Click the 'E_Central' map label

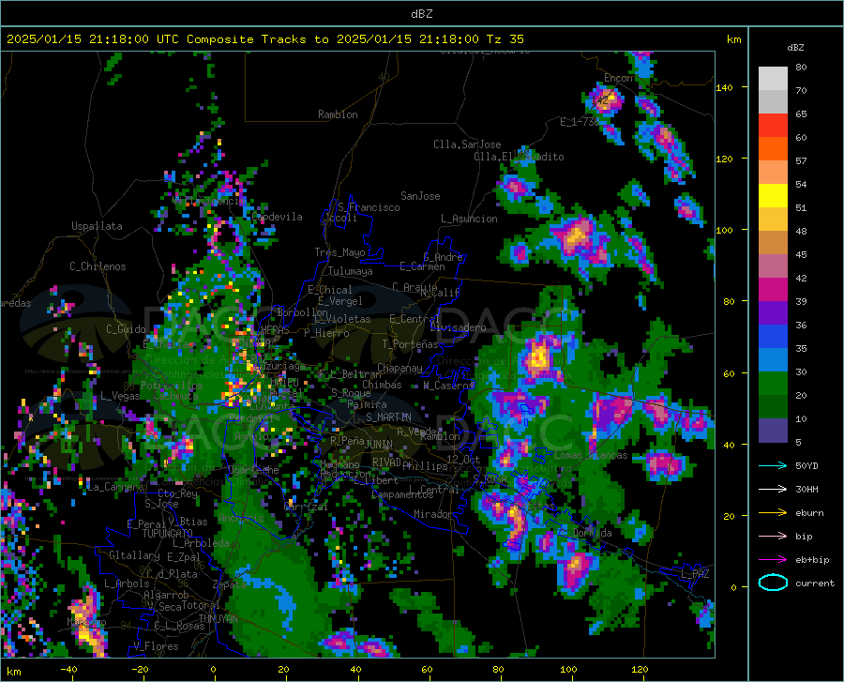coord(415,319)
